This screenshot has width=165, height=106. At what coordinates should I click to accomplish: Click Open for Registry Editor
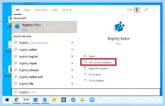(92, 56)
